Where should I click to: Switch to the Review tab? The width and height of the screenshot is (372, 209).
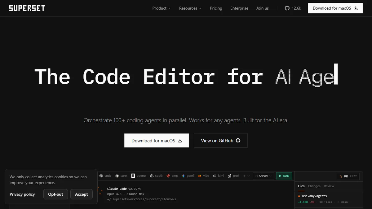[329, 186]
